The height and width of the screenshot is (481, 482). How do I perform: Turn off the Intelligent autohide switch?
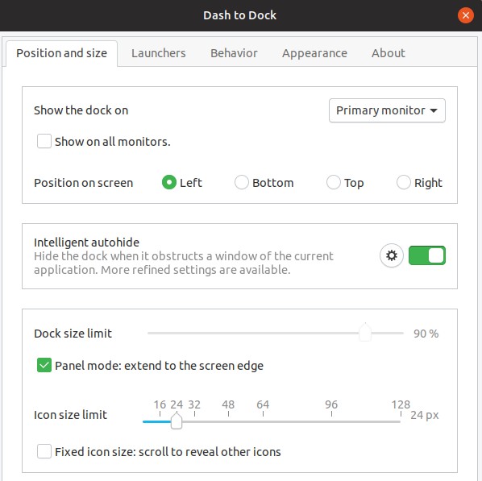427,255
